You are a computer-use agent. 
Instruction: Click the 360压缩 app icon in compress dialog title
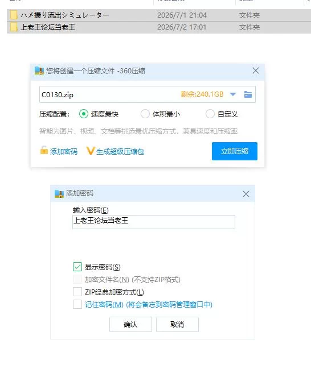[x=39, y=71]
